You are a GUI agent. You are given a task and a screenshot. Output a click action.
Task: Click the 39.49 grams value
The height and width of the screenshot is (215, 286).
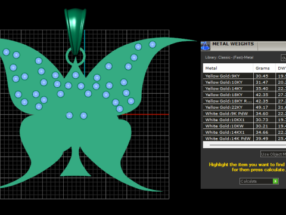tap(262, 139)
